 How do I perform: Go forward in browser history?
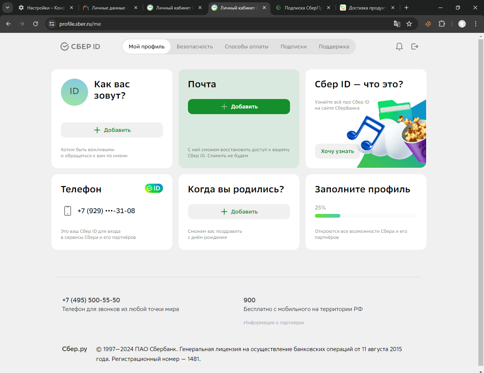(x=22, y=24)
